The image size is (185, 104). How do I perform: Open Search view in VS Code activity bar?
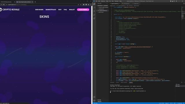(x=94, y=8)
